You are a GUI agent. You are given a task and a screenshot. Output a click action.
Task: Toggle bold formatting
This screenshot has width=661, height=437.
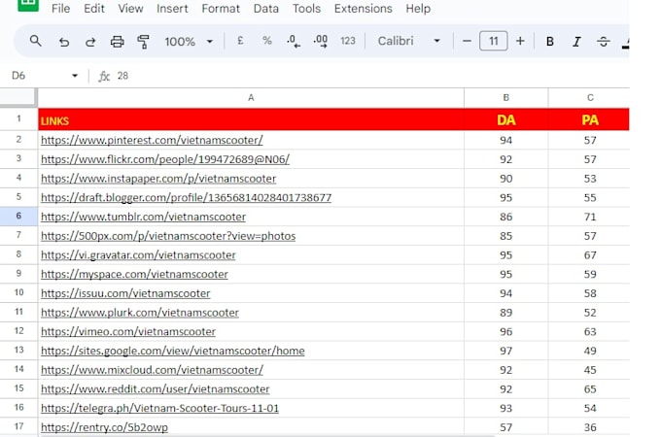(550, 41)
